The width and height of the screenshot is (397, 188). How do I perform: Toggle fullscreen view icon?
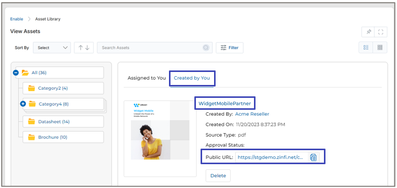[380, 32]
